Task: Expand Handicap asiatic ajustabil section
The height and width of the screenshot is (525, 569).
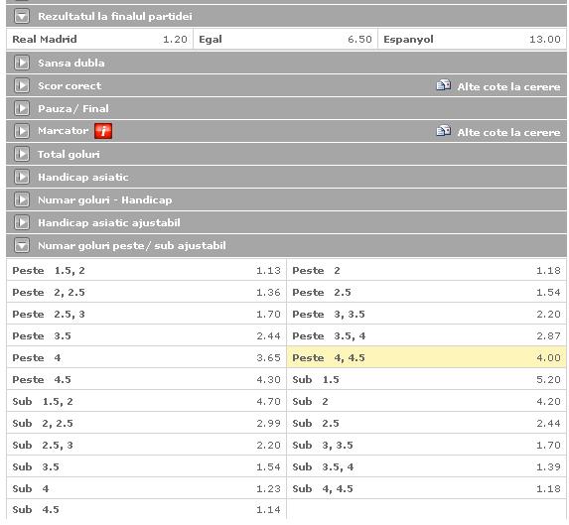Action: [22, 222]
